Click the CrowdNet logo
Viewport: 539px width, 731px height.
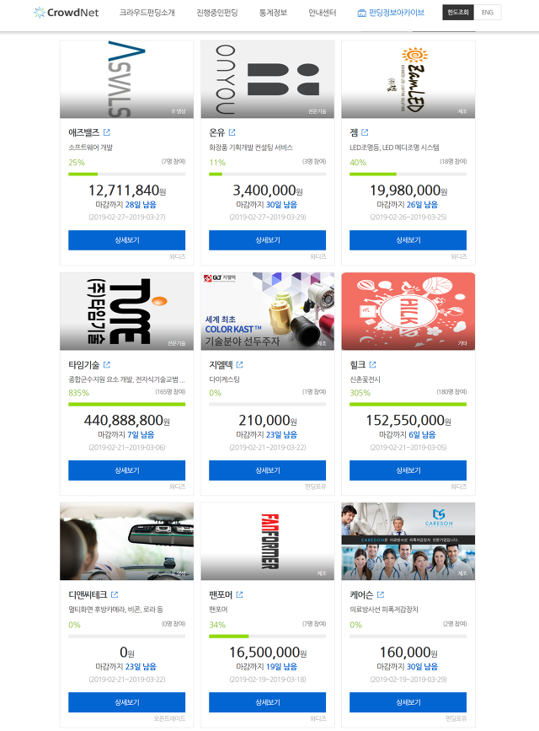pyautogui.click(x=67, y=13)
